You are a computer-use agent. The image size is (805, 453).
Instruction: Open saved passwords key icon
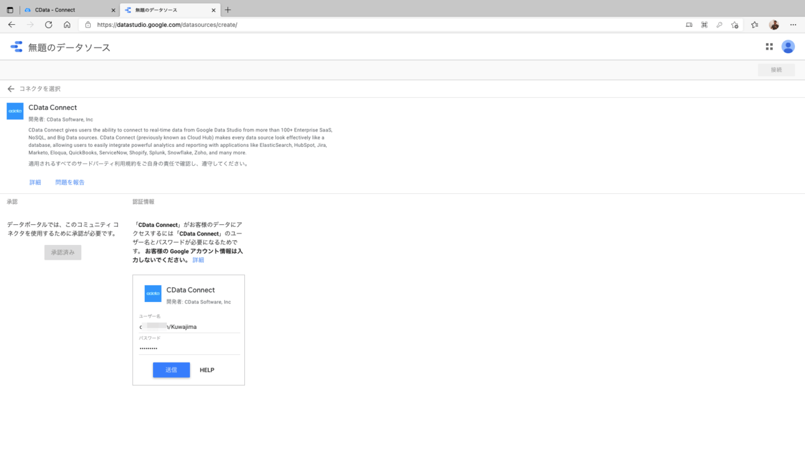tap(719, 25)
